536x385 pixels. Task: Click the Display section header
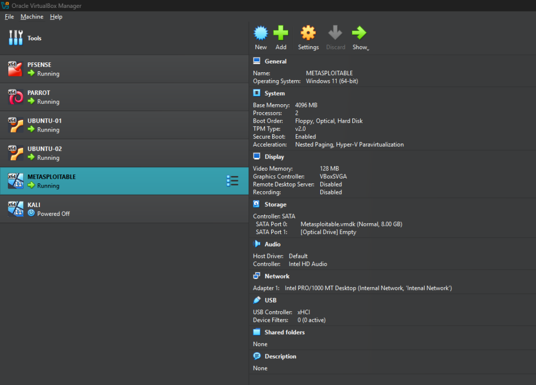[x=274, y=157]
